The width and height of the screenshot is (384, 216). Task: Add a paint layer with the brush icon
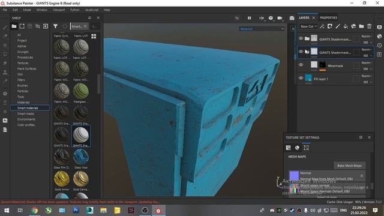tap(338, 26)
